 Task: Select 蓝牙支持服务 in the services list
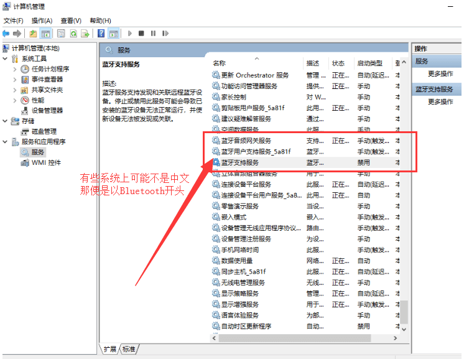239,162
